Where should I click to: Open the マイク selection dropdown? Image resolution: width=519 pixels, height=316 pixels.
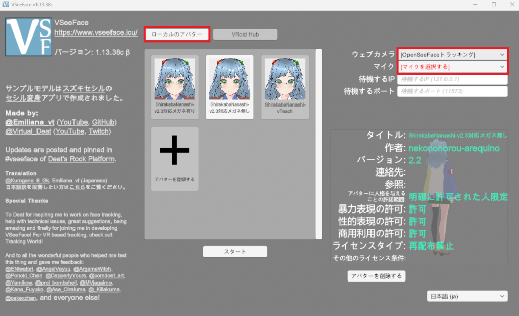[453, 67]
